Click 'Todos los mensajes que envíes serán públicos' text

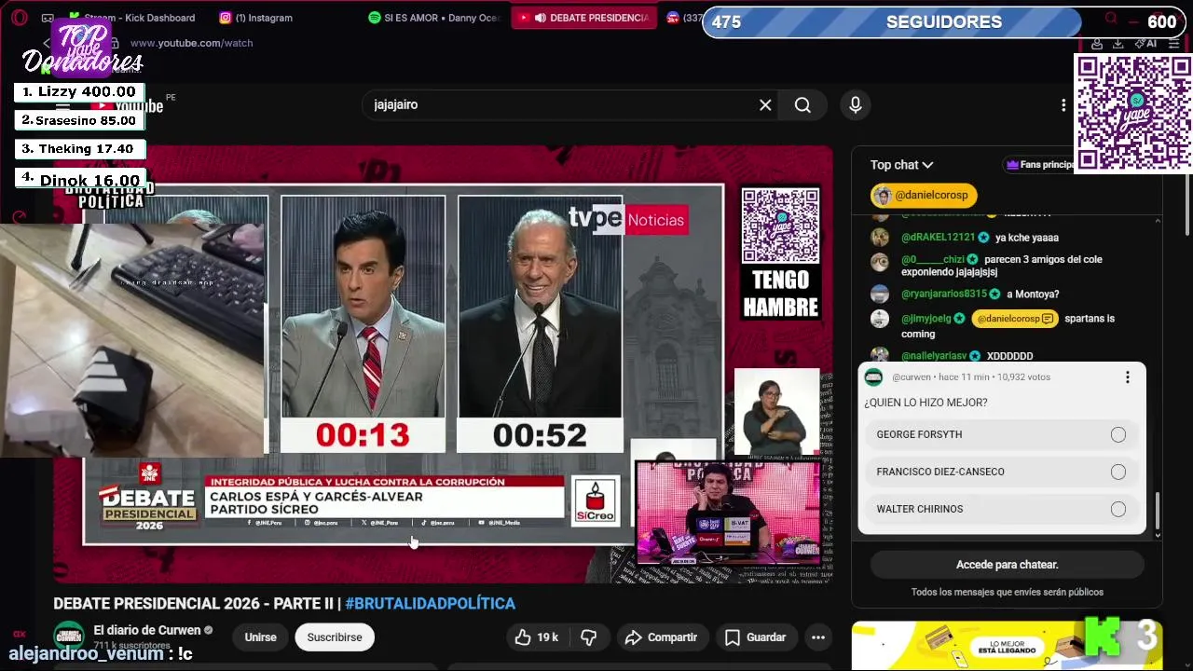[1007, 592]
